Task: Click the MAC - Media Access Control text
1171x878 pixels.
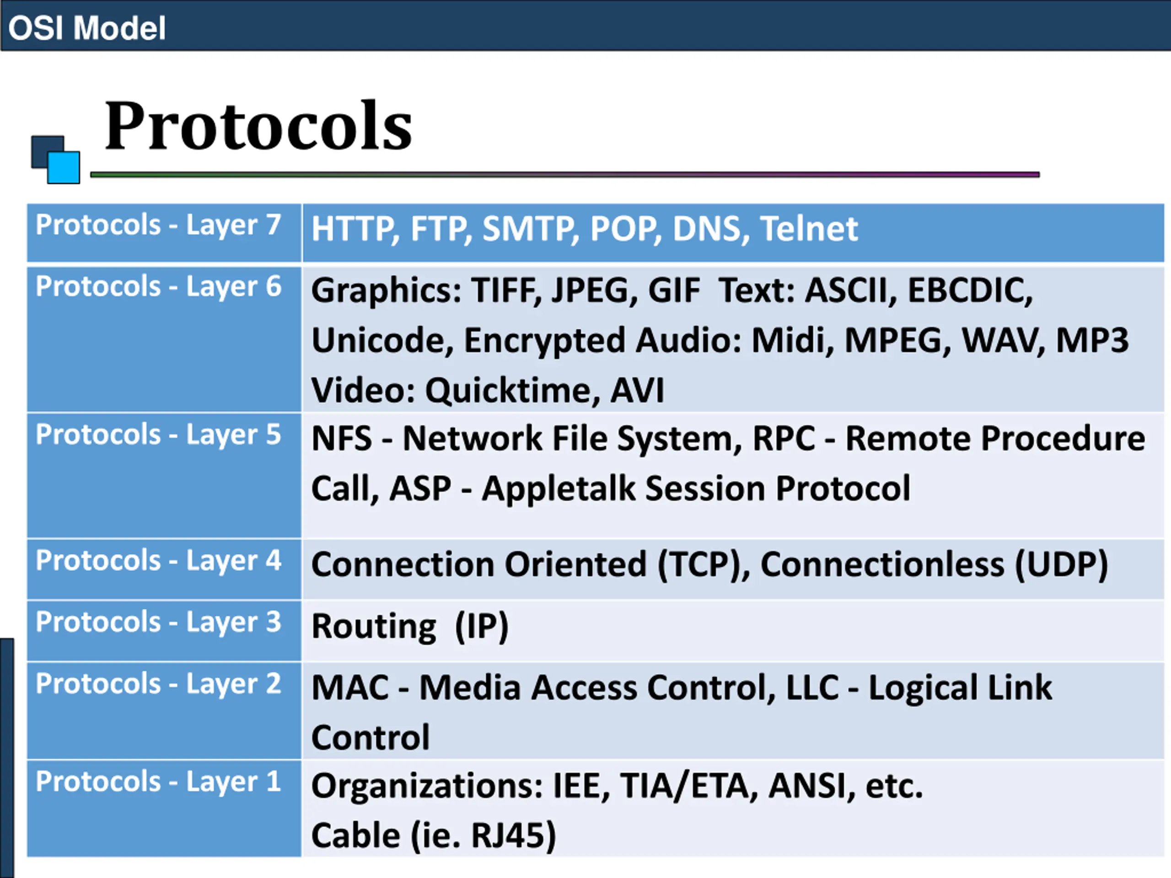Action: 543,687
